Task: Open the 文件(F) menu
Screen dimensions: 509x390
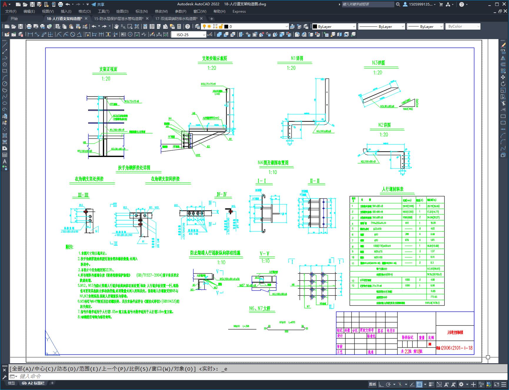Action: [x=11, y=11]
